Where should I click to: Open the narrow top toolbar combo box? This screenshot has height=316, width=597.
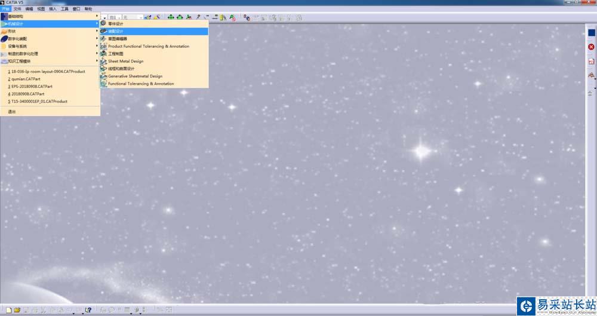point(115,17)
